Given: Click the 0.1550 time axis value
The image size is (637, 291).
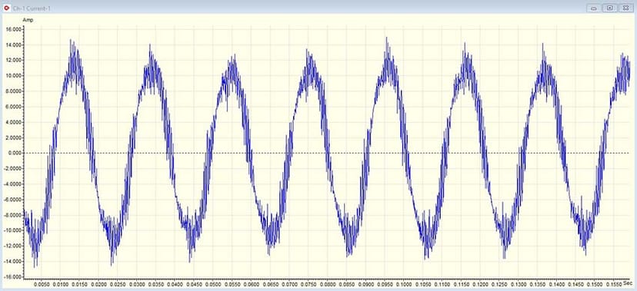Looking at the screenshot, I should pyautogui.click(x=614, y=285).
